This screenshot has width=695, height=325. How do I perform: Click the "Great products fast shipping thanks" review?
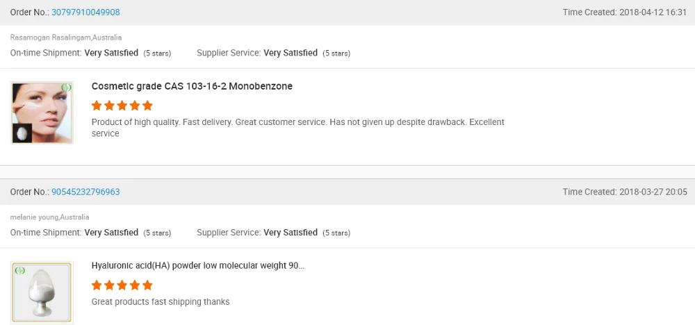pos(161,302)
